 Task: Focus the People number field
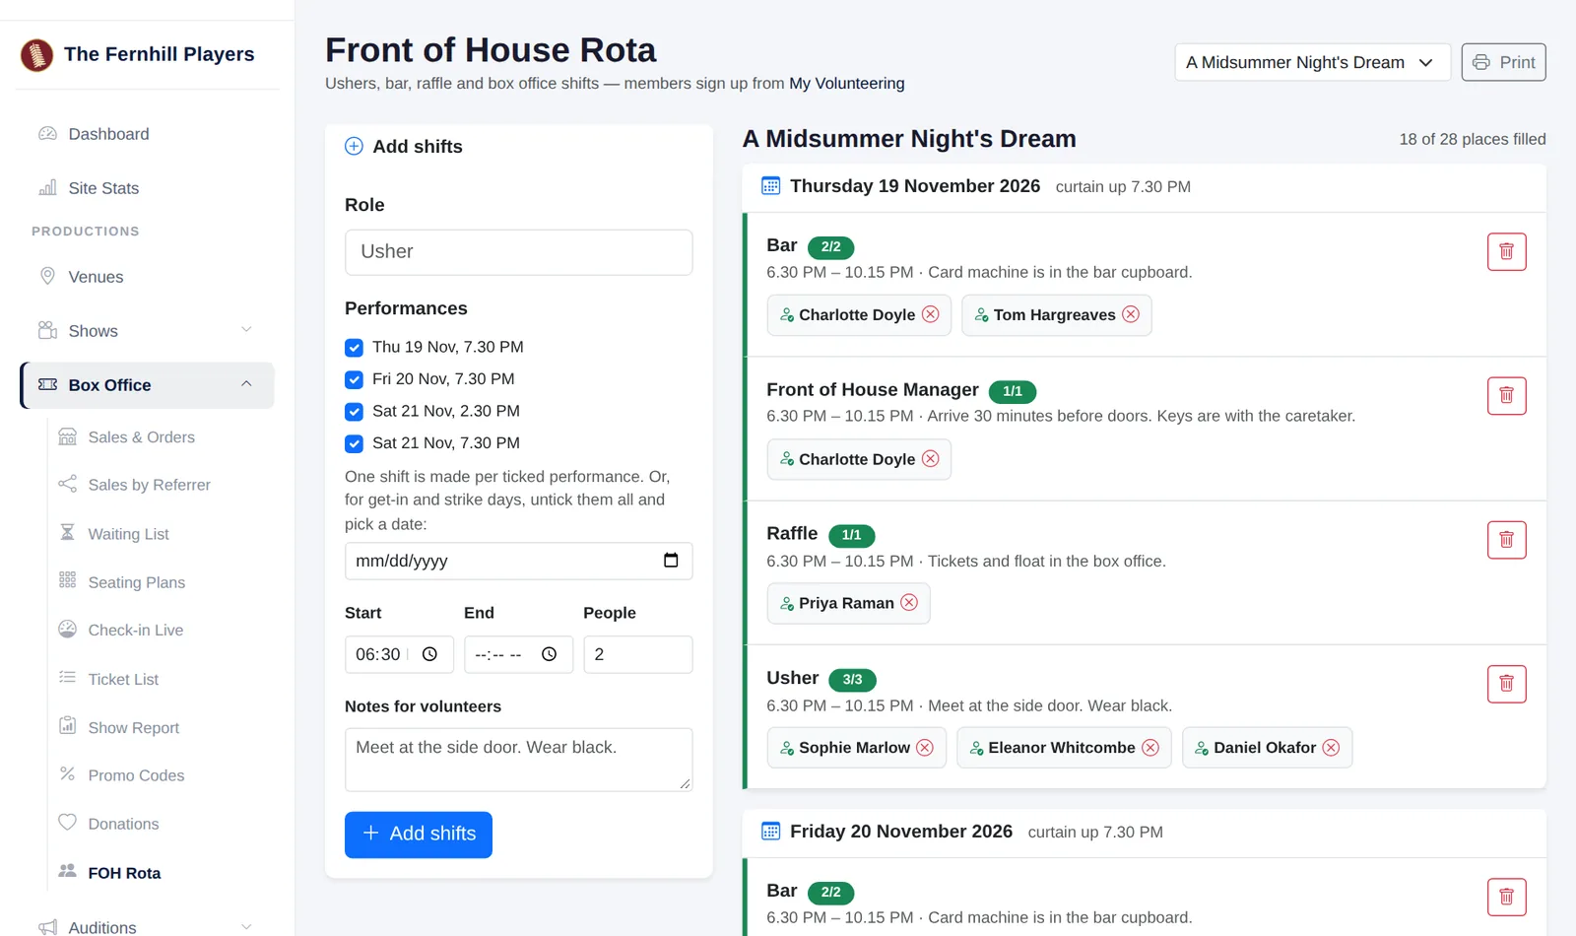638,654
